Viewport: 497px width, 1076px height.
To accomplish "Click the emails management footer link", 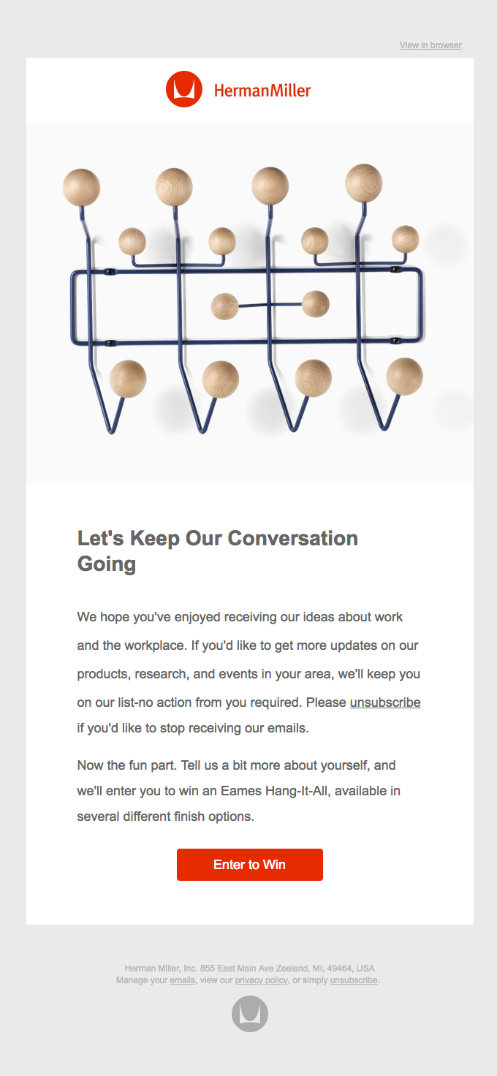I will tap(181, 980).
